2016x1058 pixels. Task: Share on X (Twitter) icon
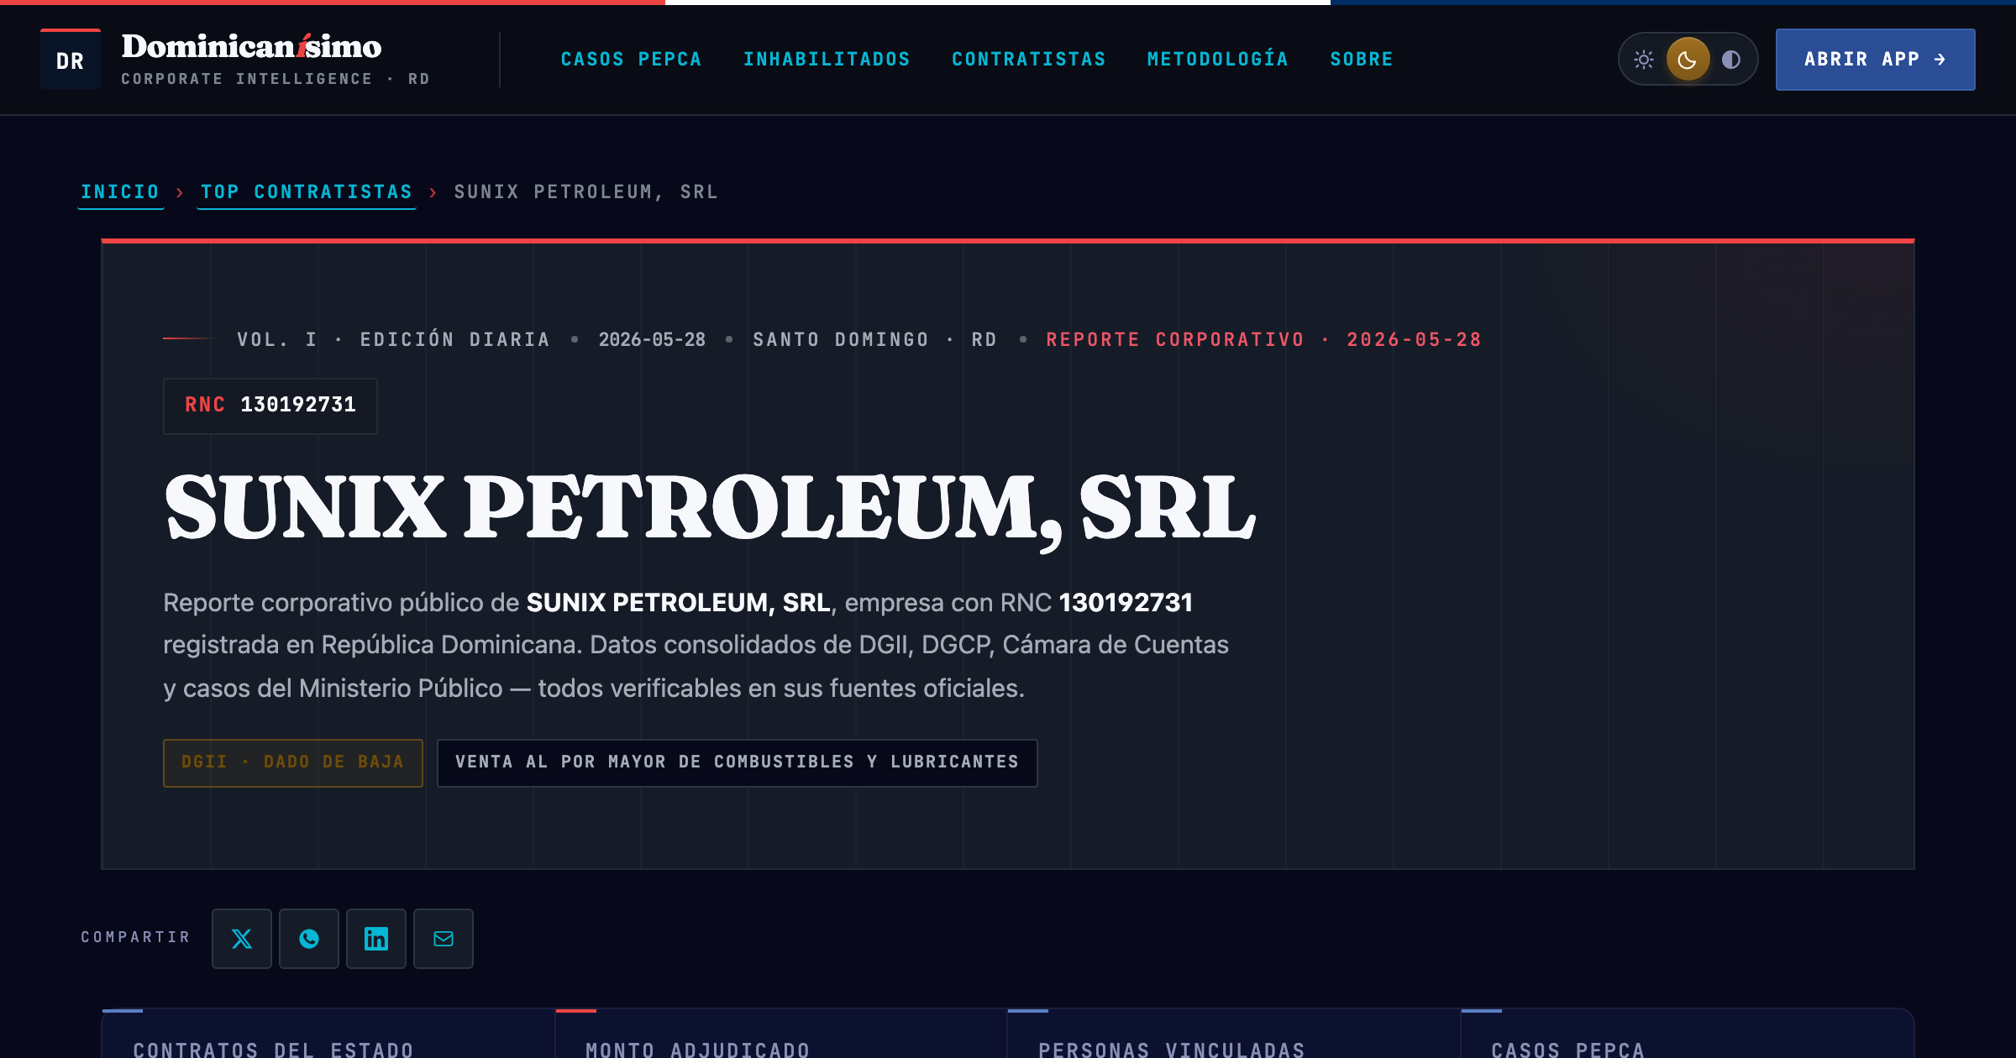[242, 939]
